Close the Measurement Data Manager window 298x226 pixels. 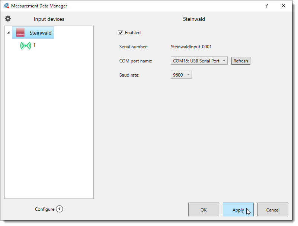(x=283, y=6)
